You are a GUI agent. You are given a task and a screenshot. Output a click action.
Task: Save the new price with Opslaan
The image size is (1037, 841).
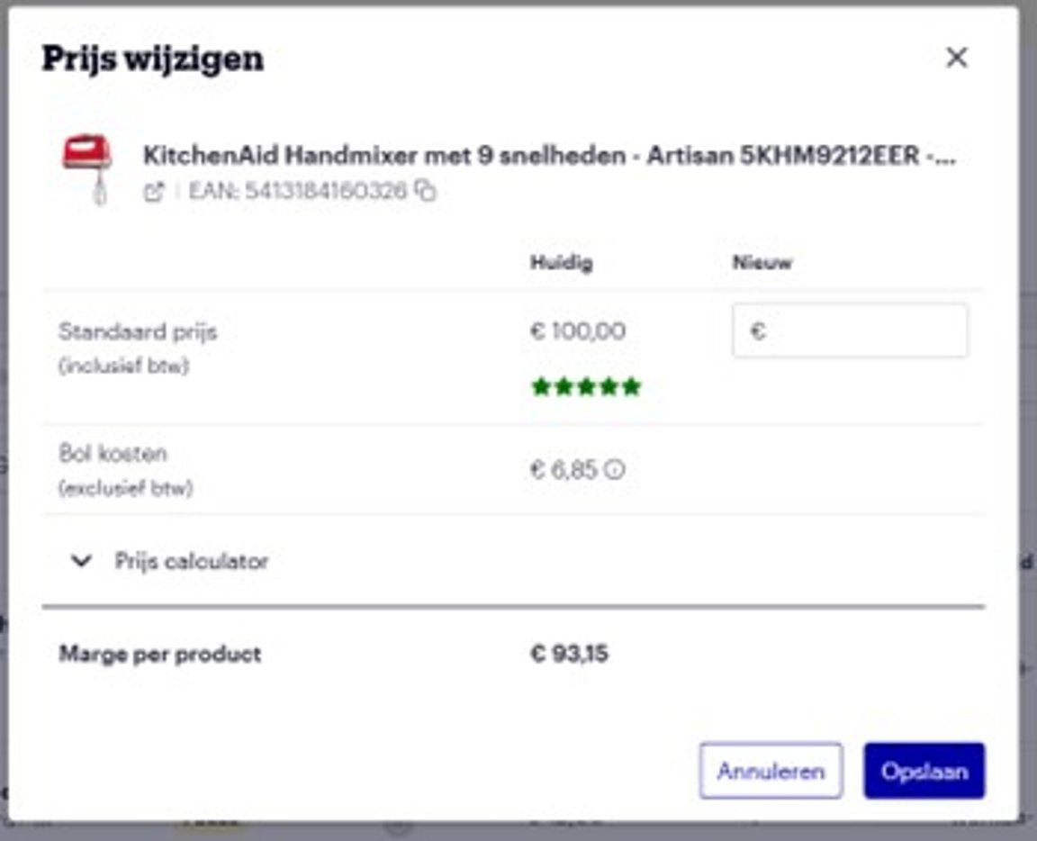coord(925,771)
